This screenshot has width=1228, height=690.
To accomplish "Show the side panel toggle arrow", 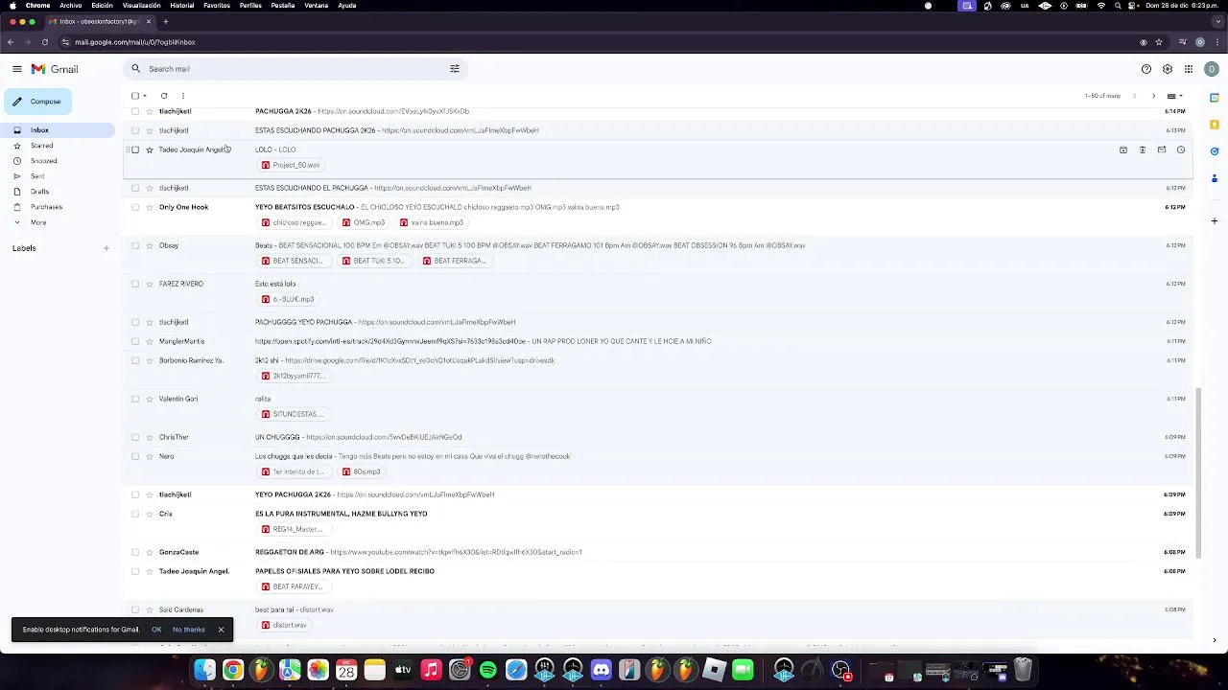I will (x=1215, y=639).
